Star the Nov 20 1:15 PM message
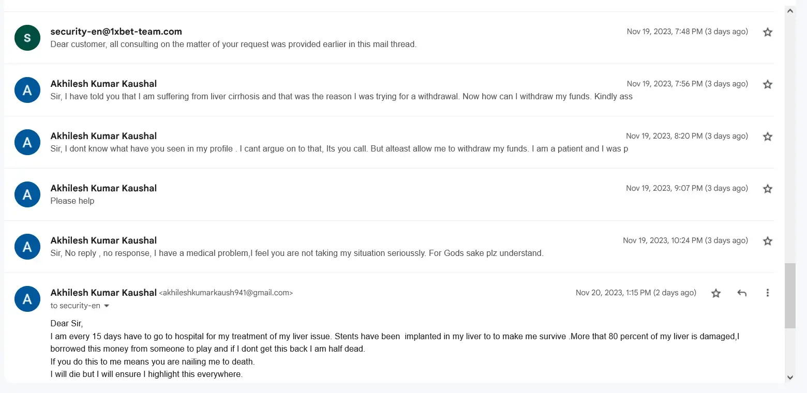Screen dimensions: 807x393 716,293
